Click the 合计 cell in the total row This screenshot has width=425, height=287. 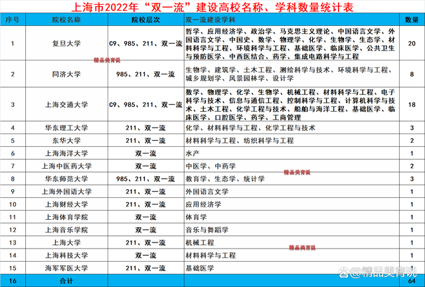click(x=66, y=281)
